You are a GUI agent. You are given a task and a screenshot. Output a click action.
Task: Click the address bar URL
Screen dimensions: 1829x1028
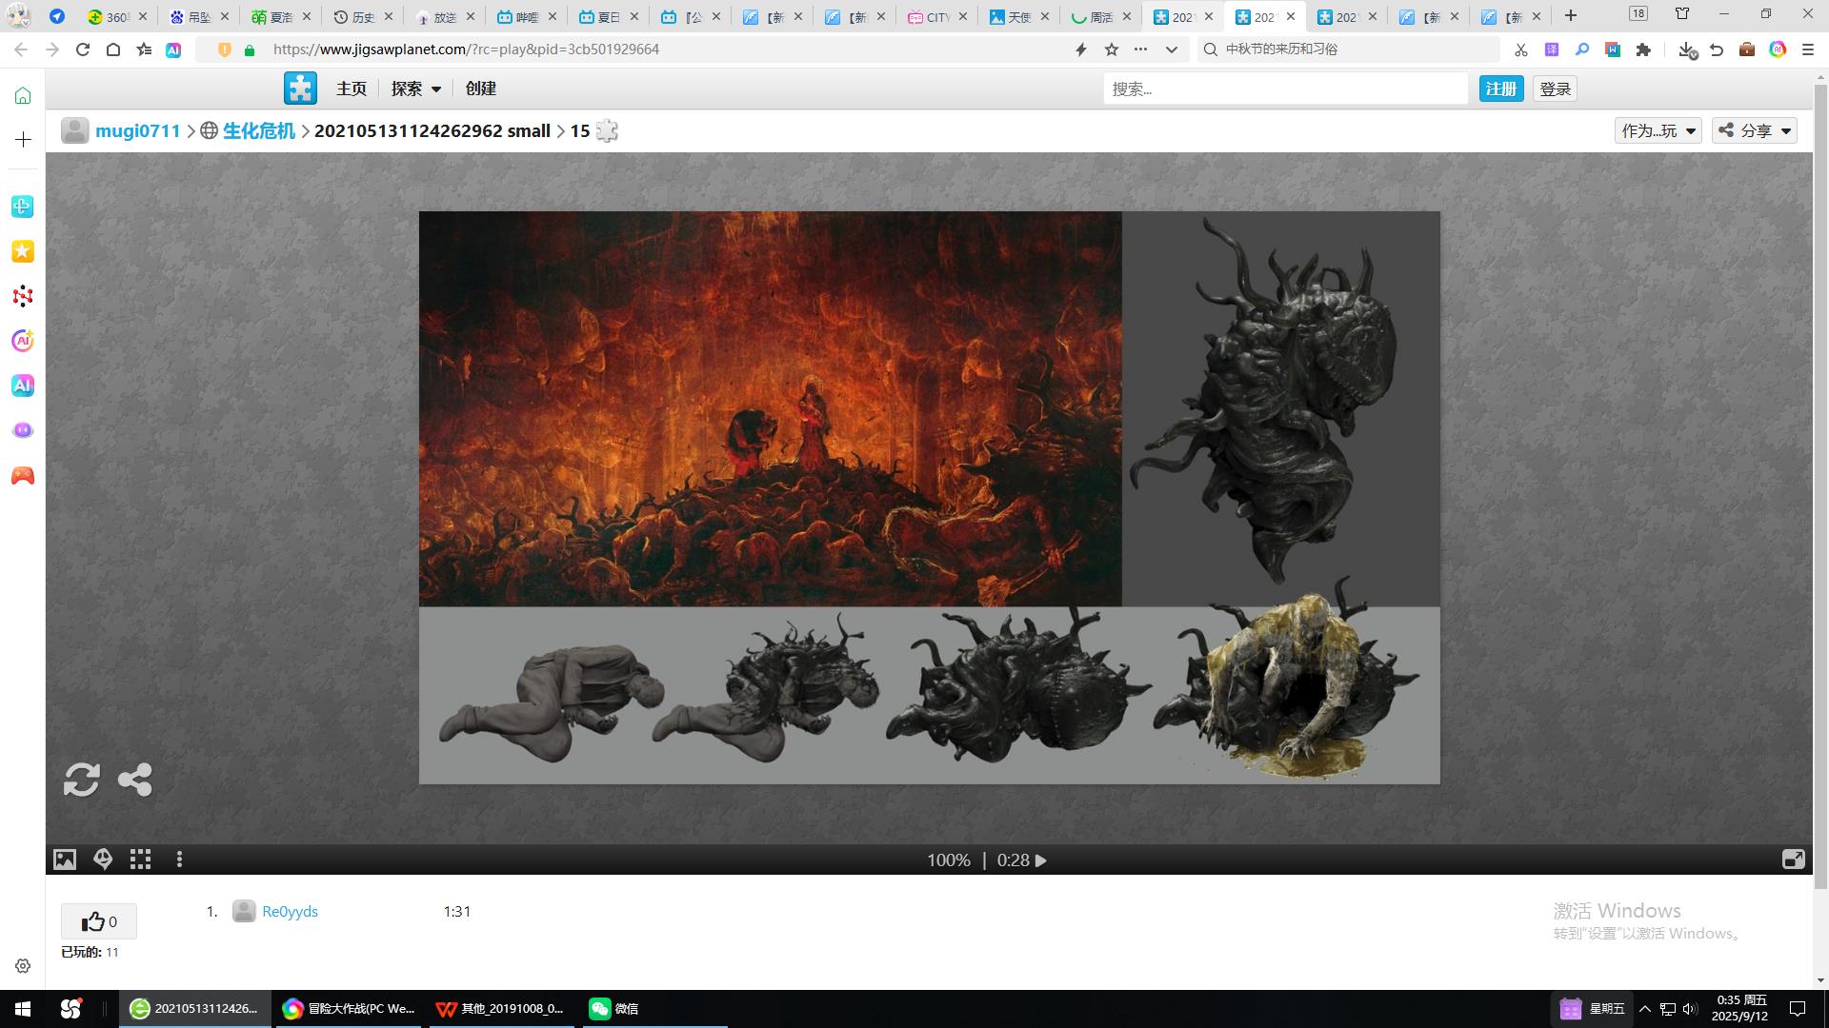coord(466,49)
